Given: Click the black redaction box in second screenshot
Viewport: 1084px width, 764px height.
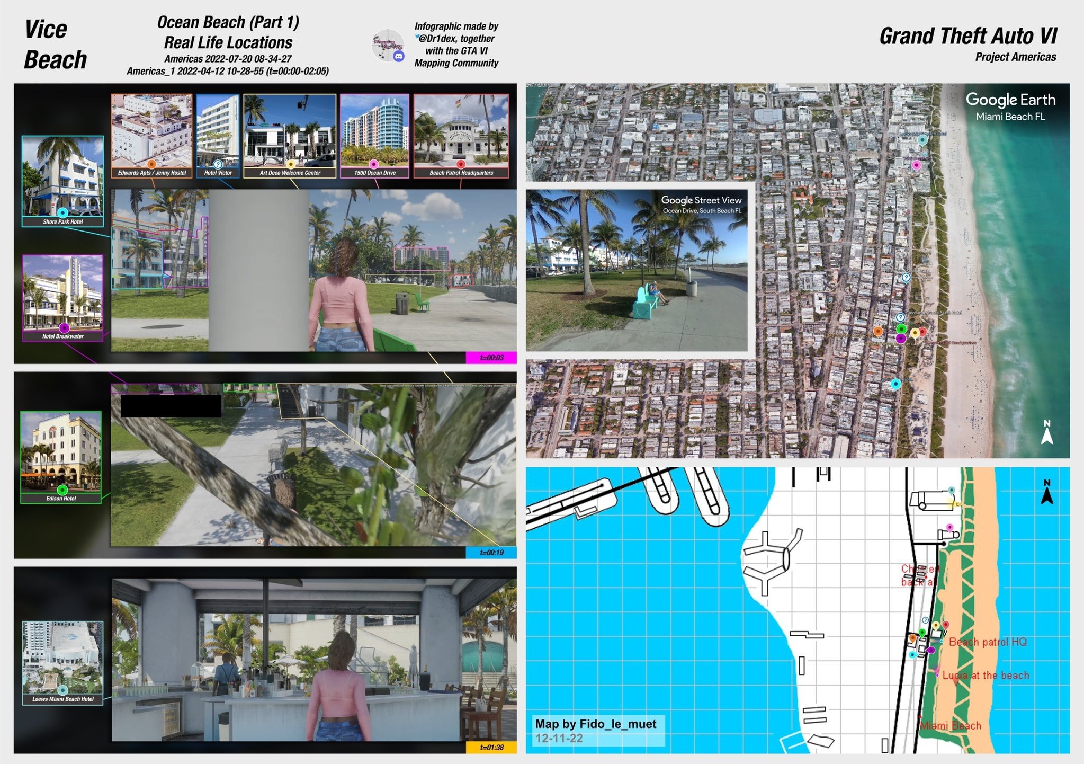Looking at the screenshot, I should [x=171, y=406].
